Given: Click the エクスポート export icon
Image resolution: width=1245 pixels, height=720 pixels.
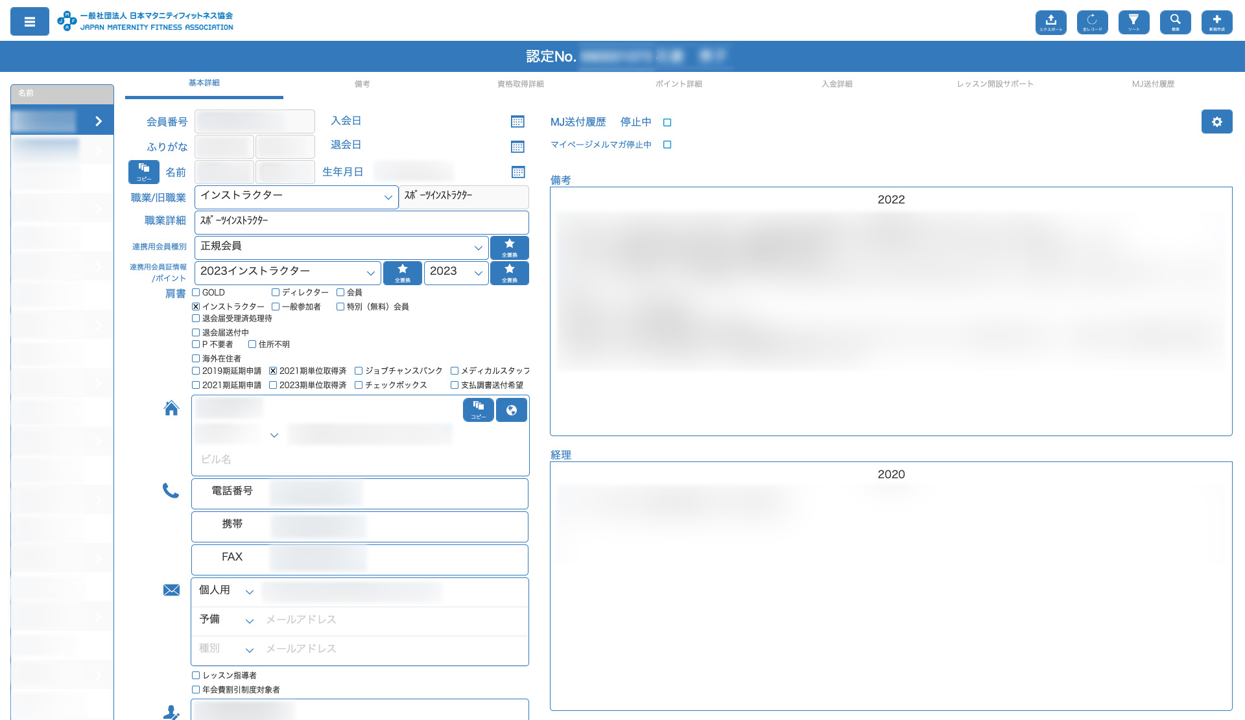Looking at the screenshot, I should click(x=1050, y=22).
